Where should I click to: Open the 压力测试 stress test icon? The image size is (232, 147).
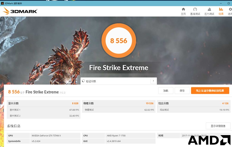pos(209,10)
